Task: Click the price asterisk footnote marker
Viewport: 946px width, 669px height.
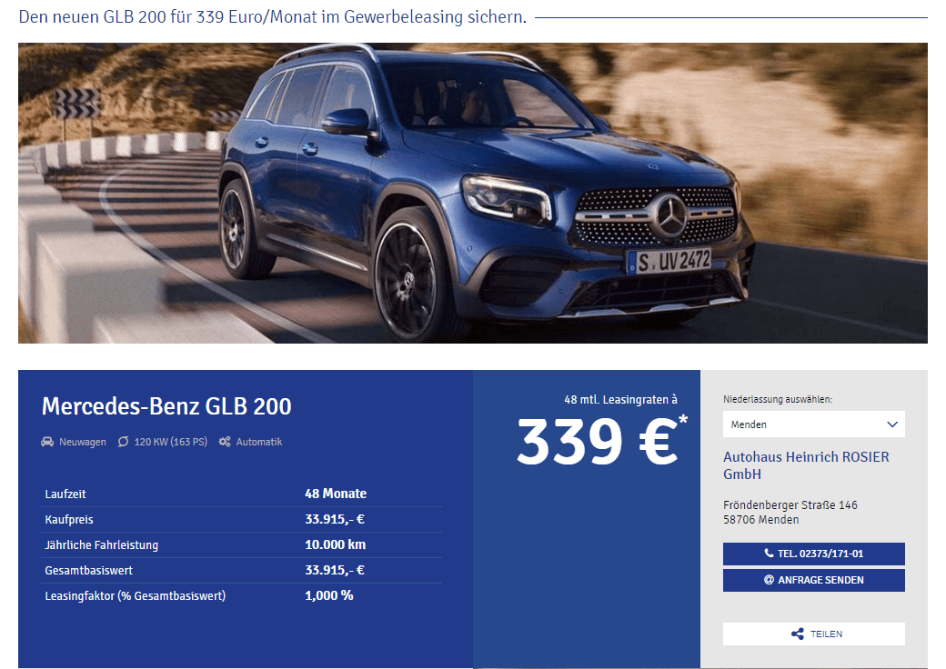Action: click(683, 419)
